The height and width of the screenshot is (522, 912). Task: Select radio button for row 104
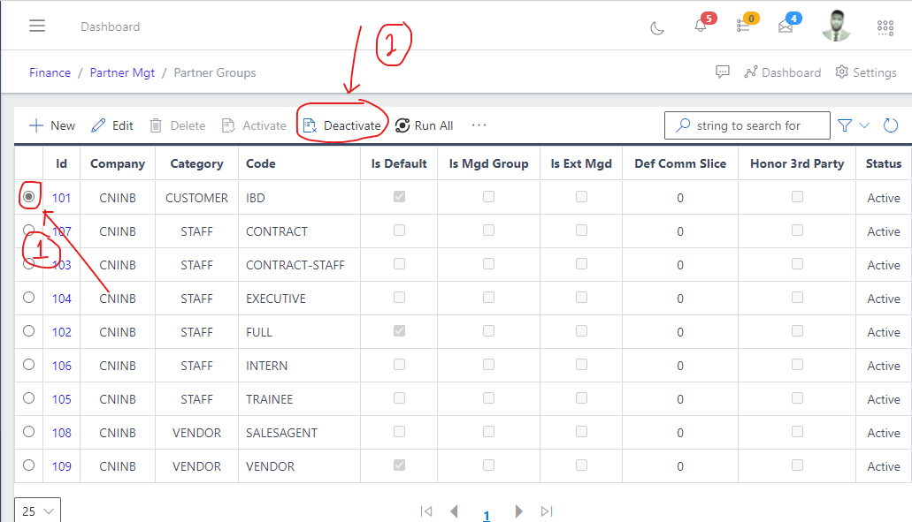pyautogui.click(x=27, y=298)
